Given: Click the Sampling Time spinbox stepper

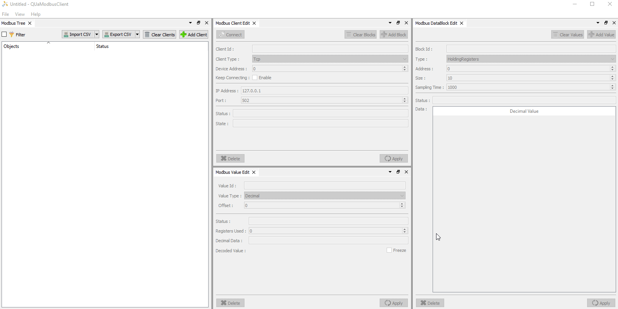Looking at the screenshot, I should click(613, 87).
